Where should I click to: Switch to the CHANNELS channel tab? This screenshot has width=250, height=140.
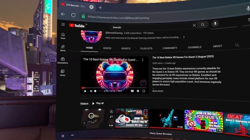[195, 47]
